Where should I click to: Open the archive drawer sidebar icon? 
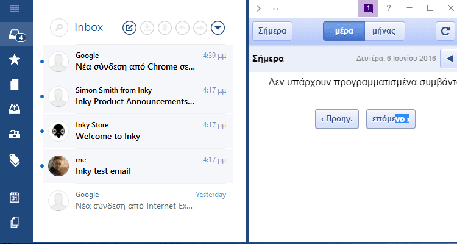(15, 134)
